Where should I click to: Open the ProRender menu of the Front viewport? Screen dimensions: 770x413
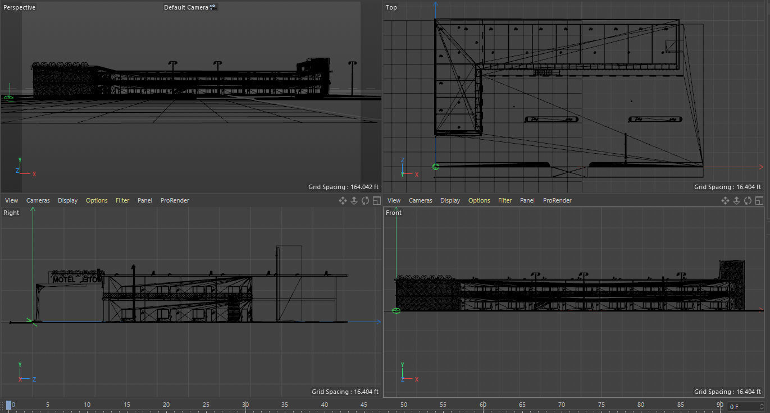[x=557, y=200]
